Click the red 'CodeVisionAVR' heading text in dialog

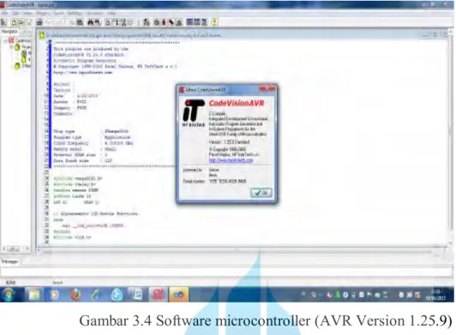[x=237, y=103]
